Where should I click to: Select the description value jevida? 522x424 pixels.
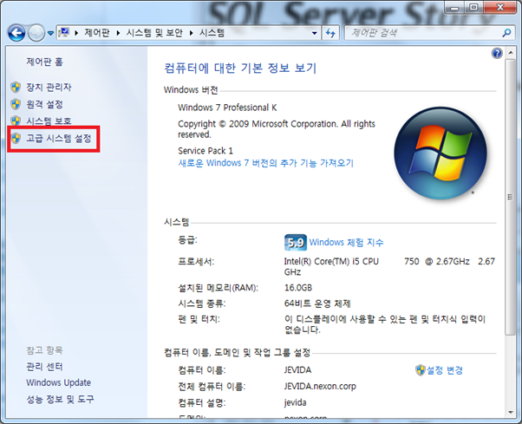click(x=295, y=402)
